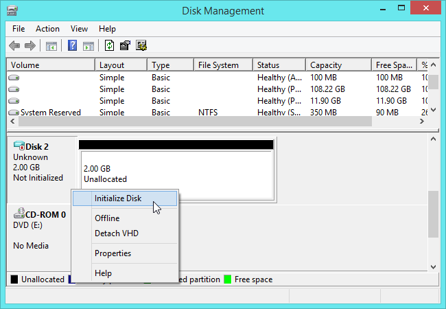Minimize the Disk Management window
The image size is (446, 309).
[383, 8]
